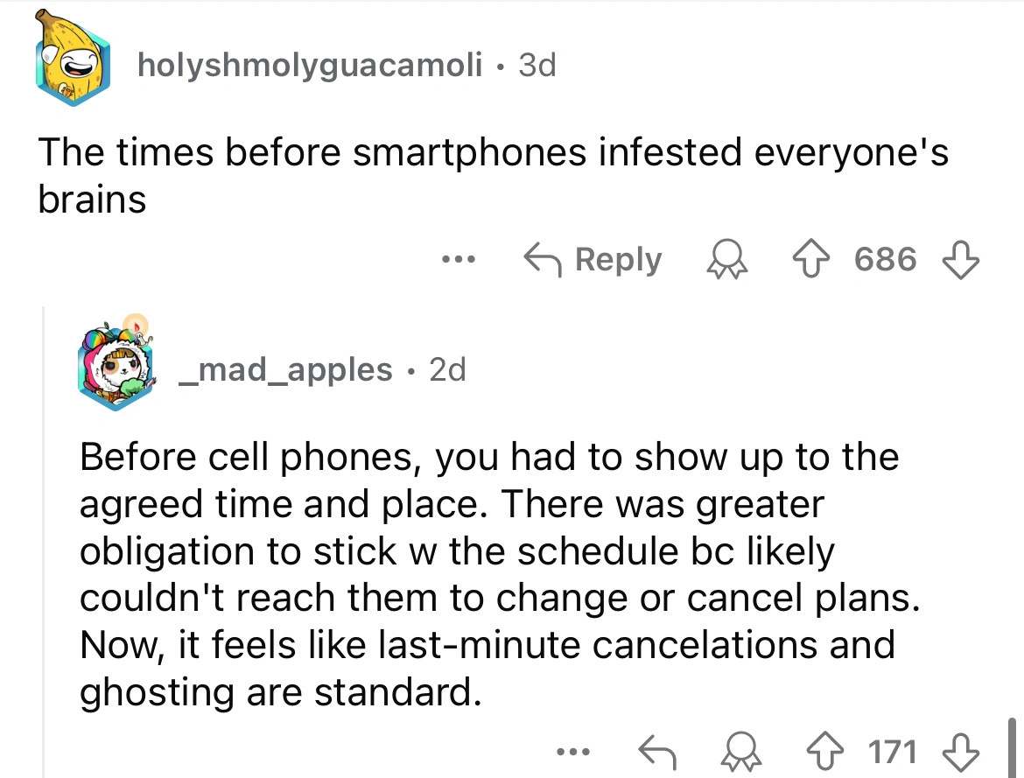Click the 686 vote score
1024x778 pixels.
(885, 260)
